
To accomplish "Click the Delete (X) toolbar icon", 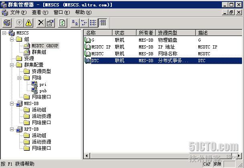I will click(x=41, y=23).
